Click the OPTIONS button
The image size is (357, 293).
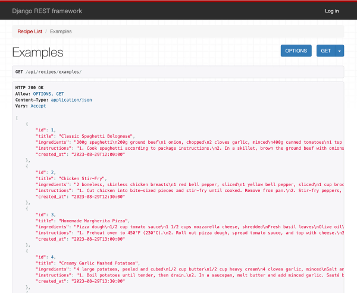pyautogui.click(x=296, y=51)
